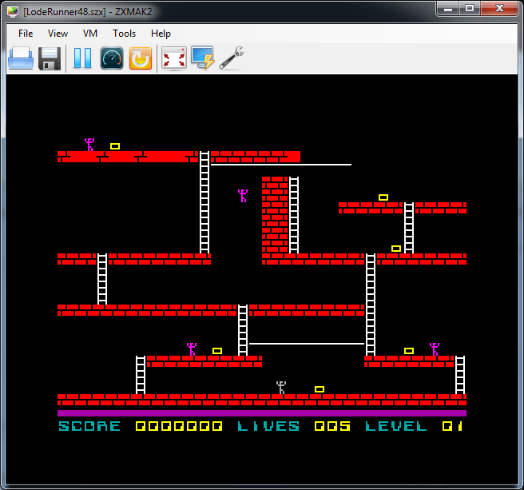
Task: Click the LEVEL label text
Action: (x=396, y=426)
